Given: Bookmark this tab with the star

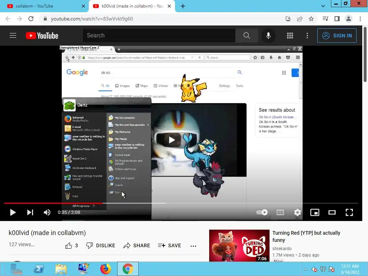Looking at the screenshot, I should pos(311,19).
